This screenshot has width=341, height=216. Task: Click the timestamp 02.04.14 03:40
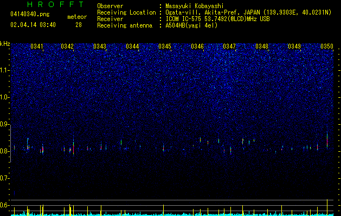point(33,25)
